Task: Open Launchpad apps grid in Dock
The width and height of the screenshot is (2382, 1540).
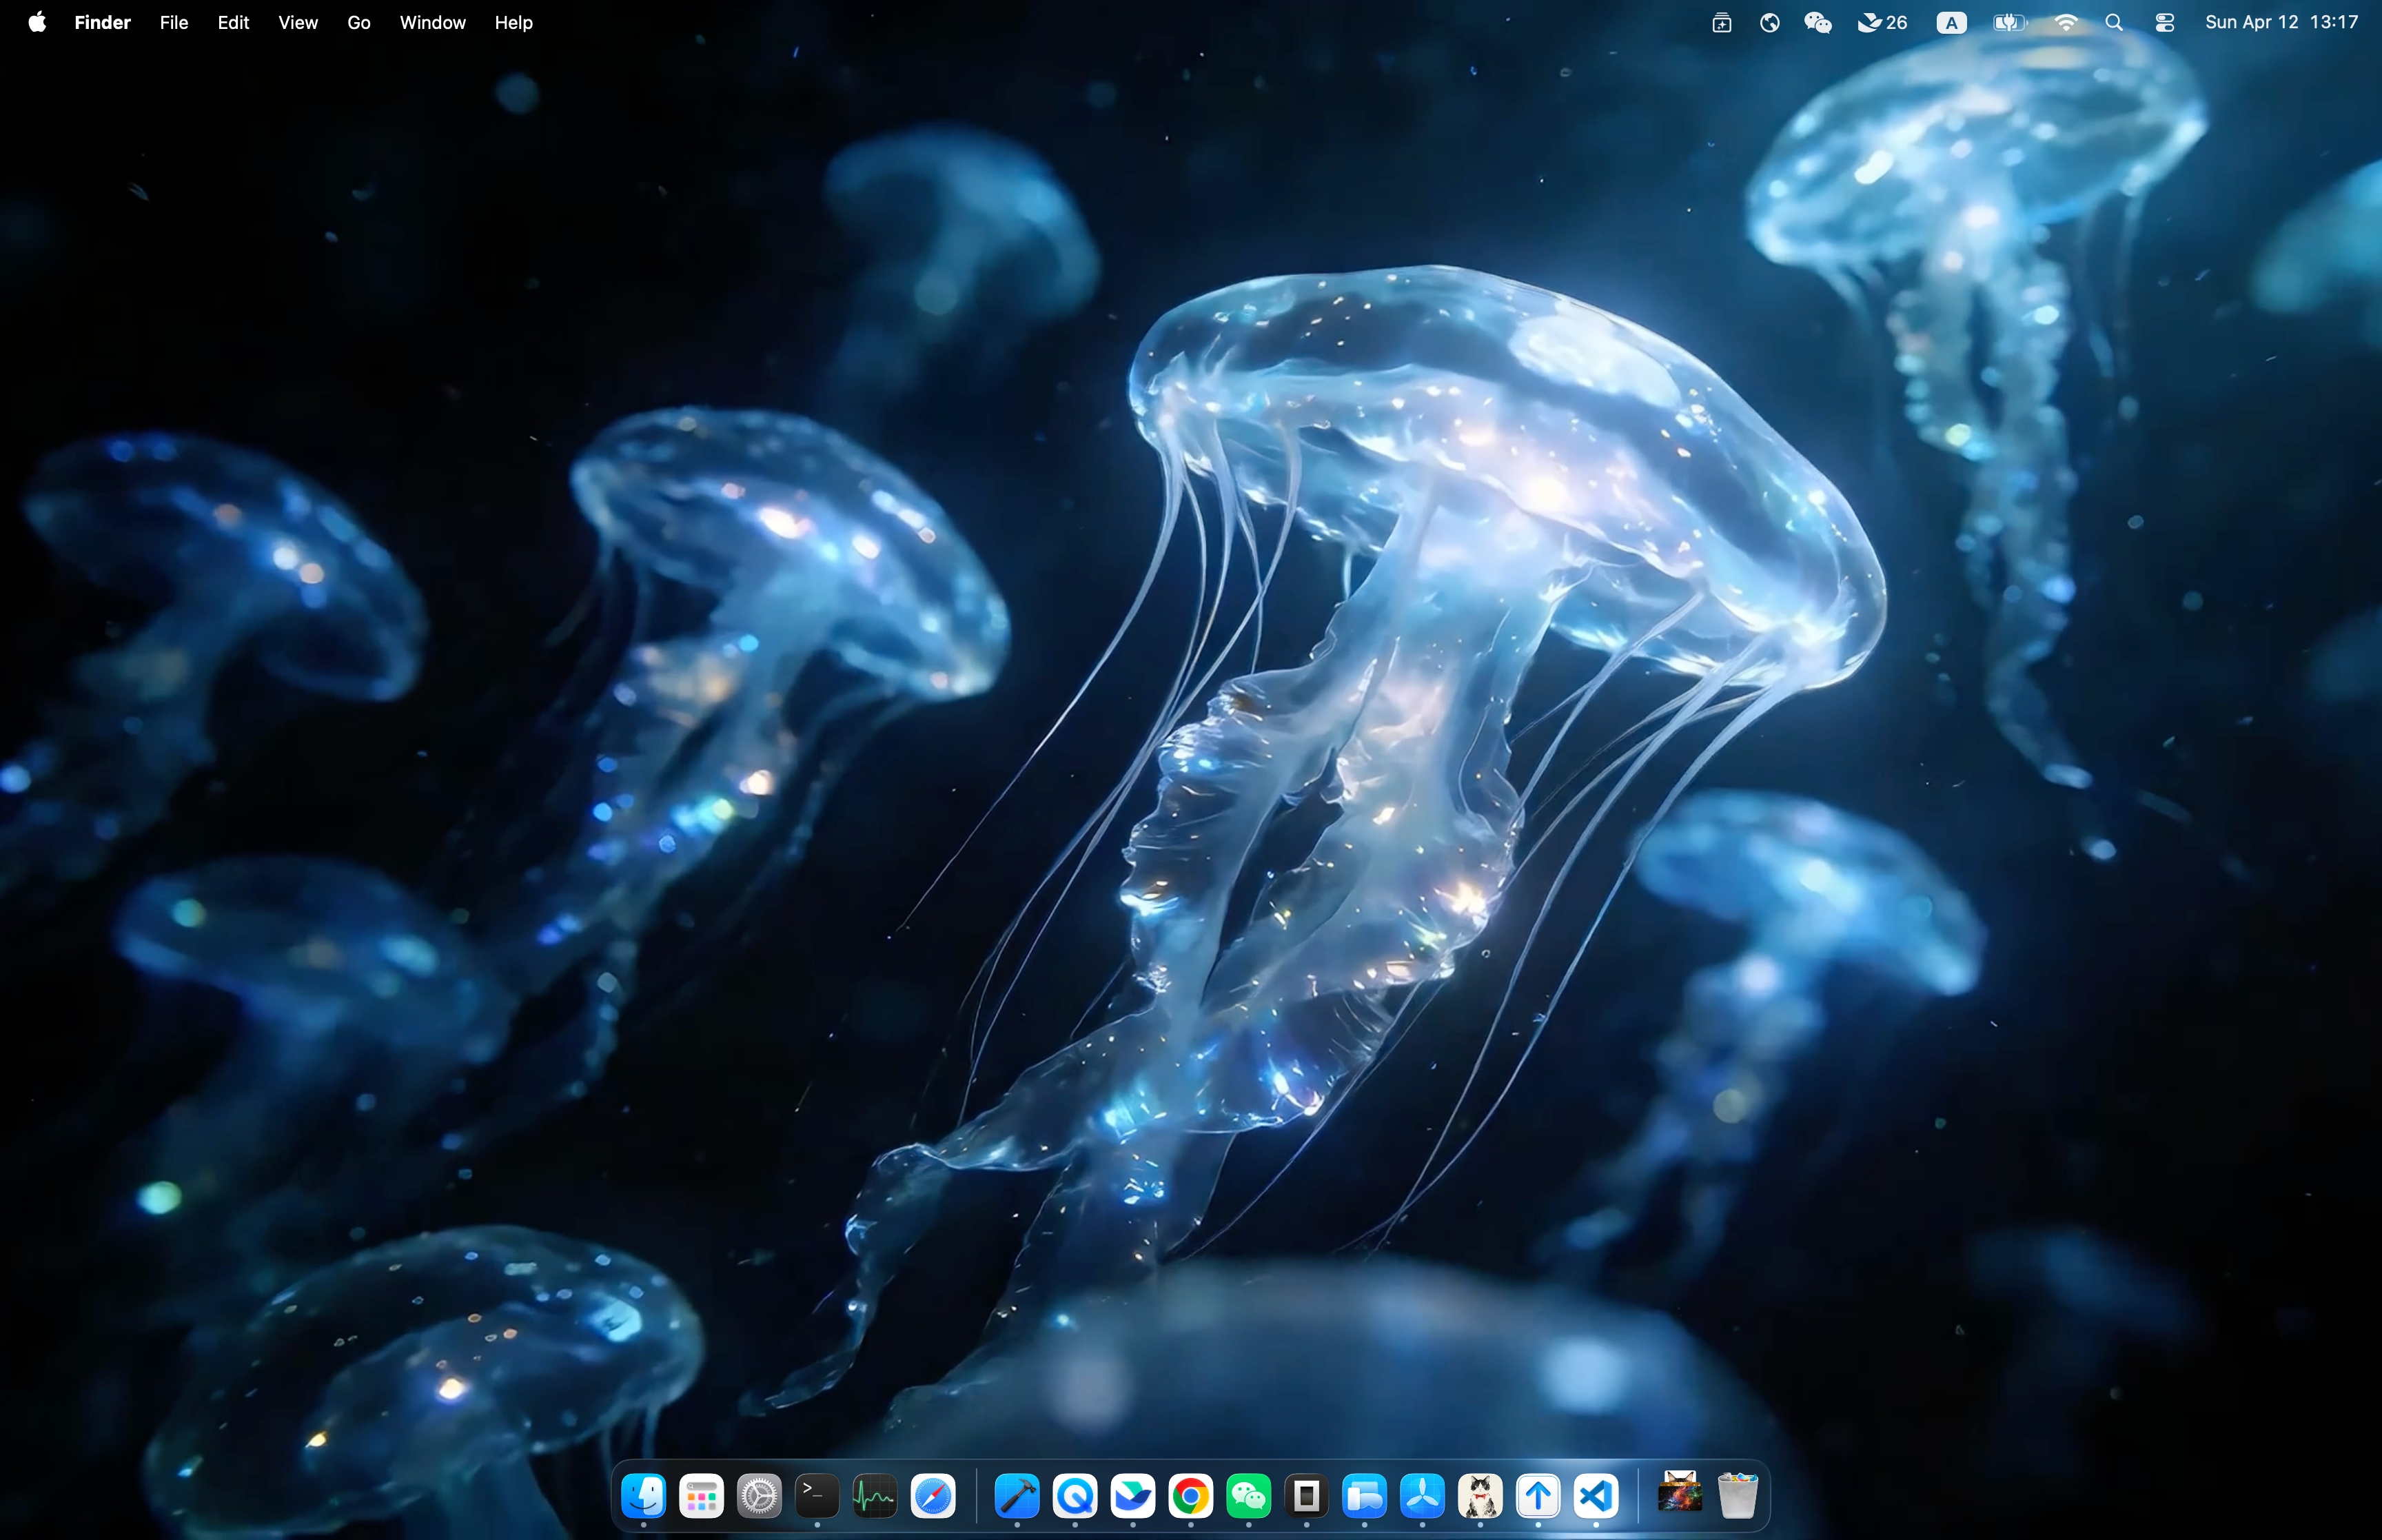Action: [x=701, y=1496]
